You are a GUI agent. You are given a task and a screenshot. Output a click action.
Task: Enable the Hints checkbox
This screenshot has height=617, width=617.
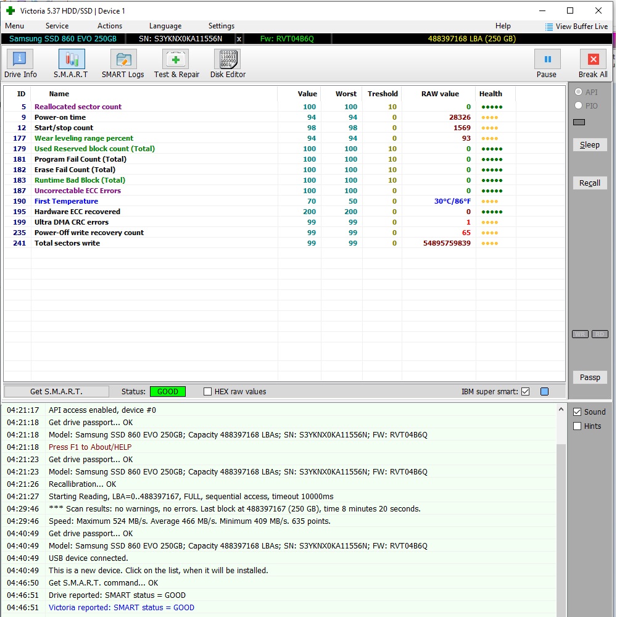(x=578, y=426)
